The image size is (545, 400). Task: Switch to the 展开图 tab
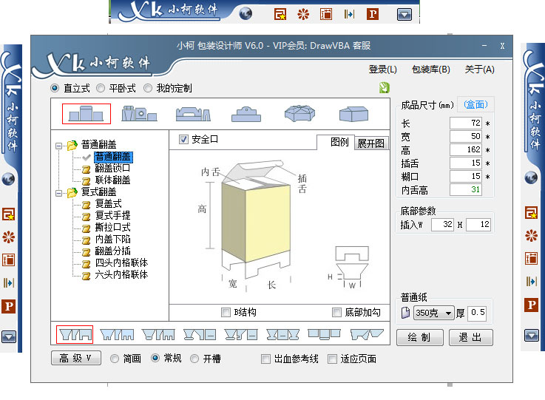[x=371, y=143]
